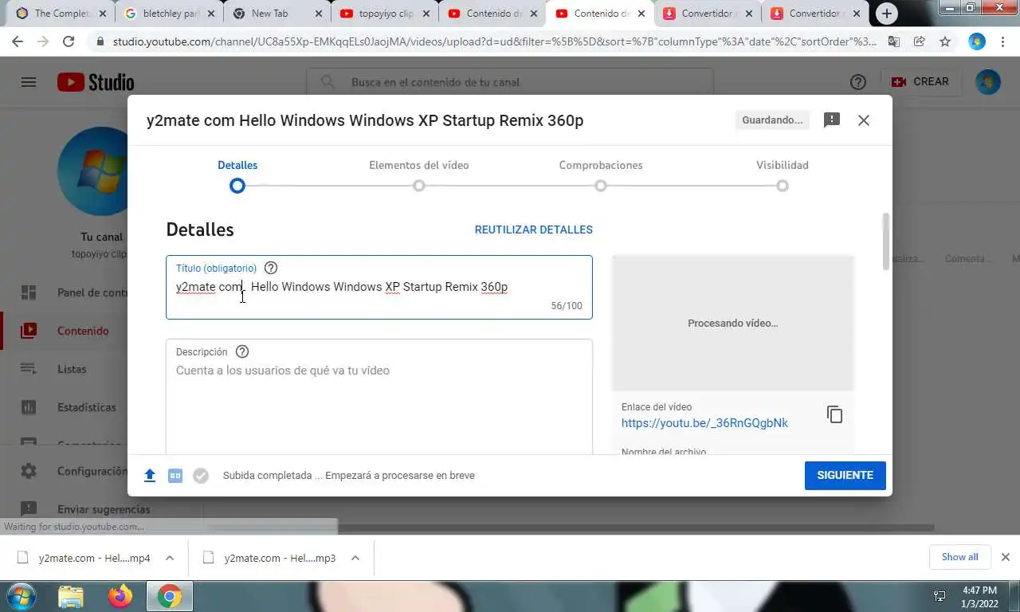
Task: Click the Guardando... status badge
Action: point(772,120)
